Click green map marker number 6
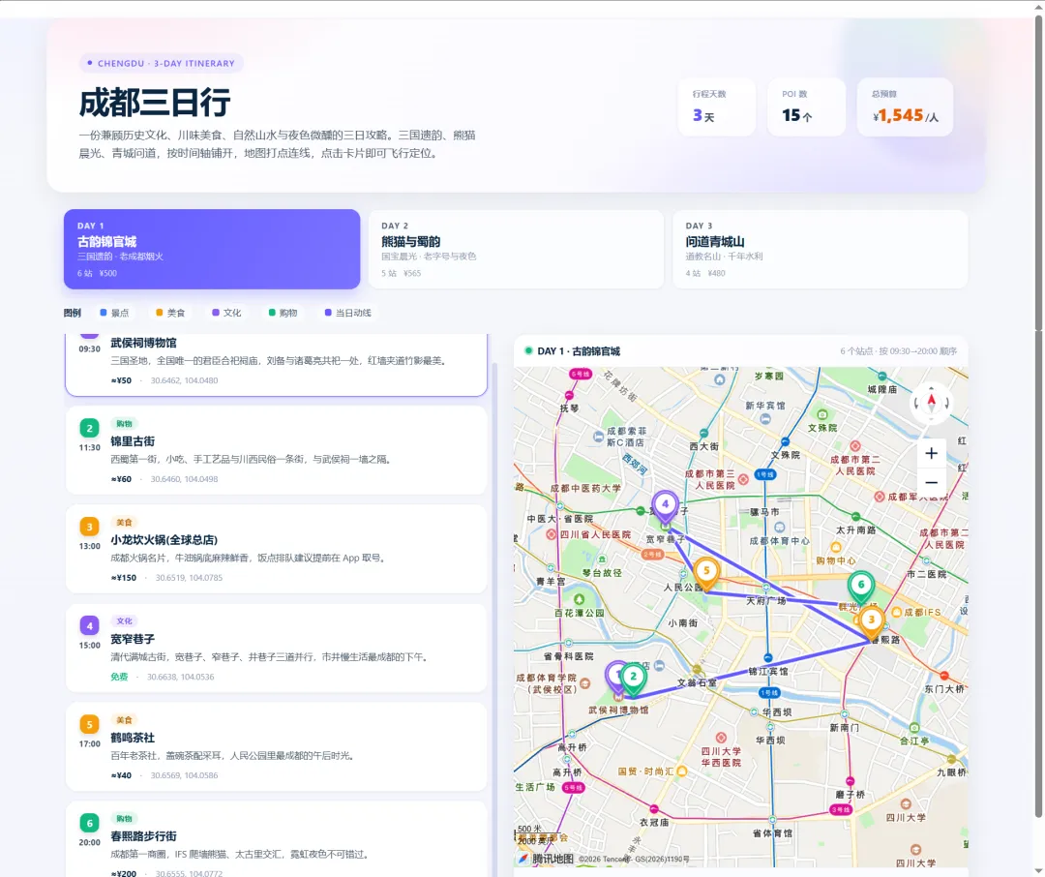The image size is (1045, 877). (x=860, y=588)
